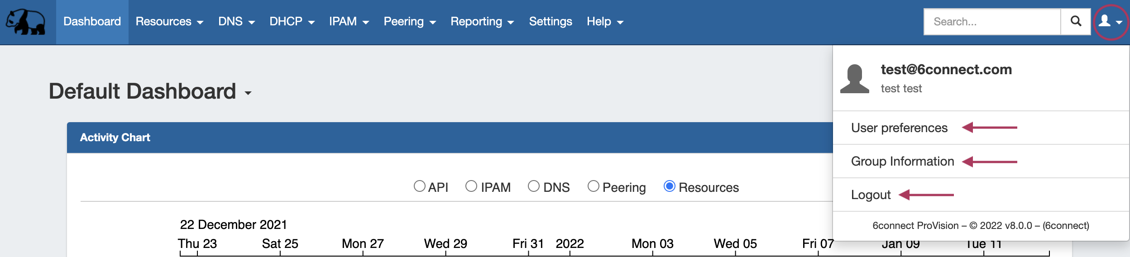Select the Resources radio button
The height and width of the screenshot is (257, 1130).
point(669,186)
